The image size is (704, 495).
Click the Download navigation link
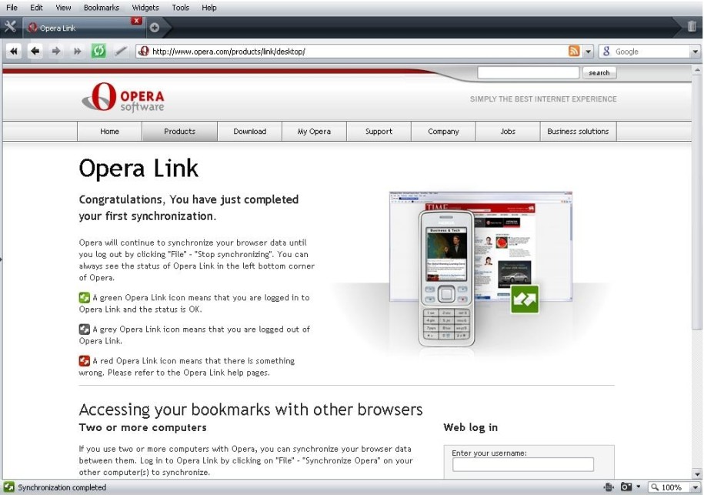[x=249, y=132]
